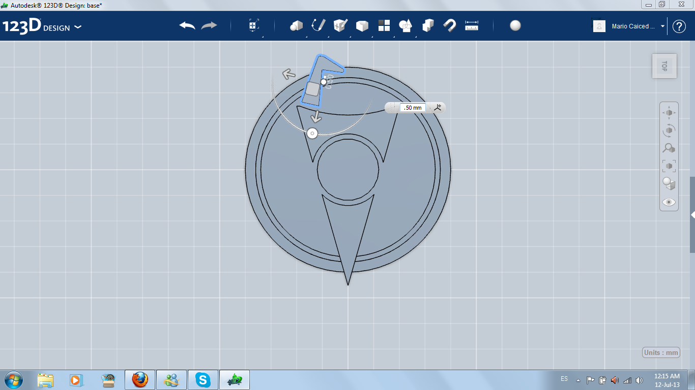Open the visual style materials option

[669, 183]
